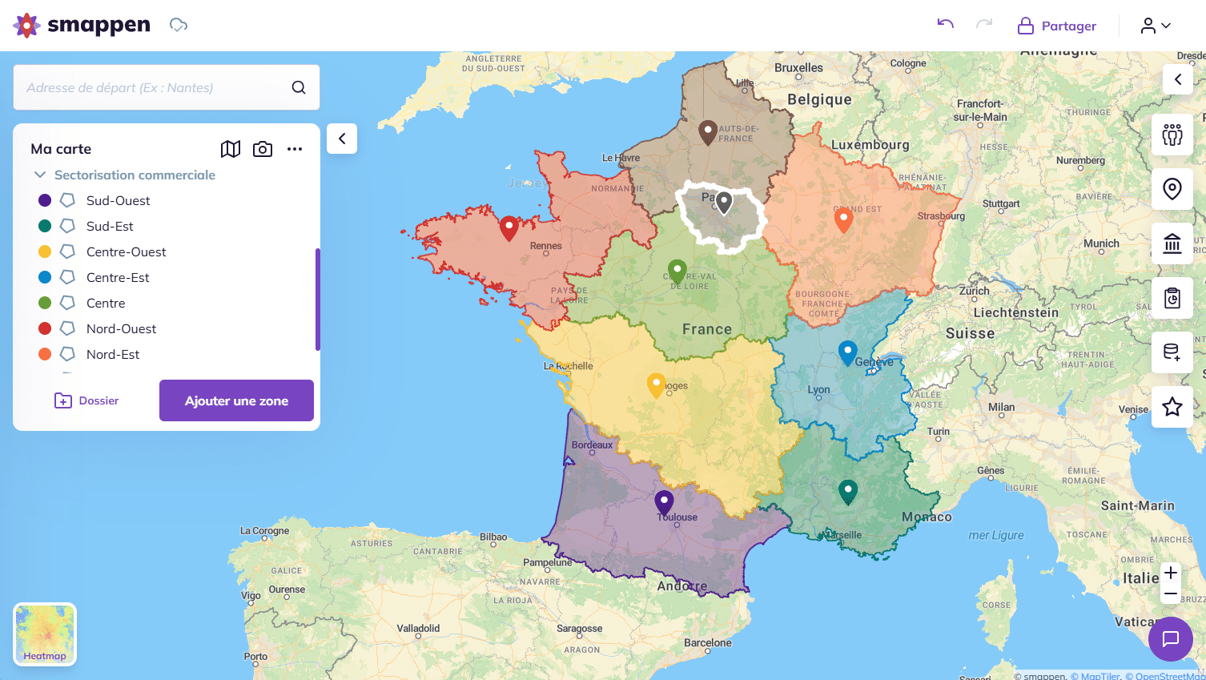
Task: Open the three-dot menu of Ma carte
Action: tap(295, 149)
